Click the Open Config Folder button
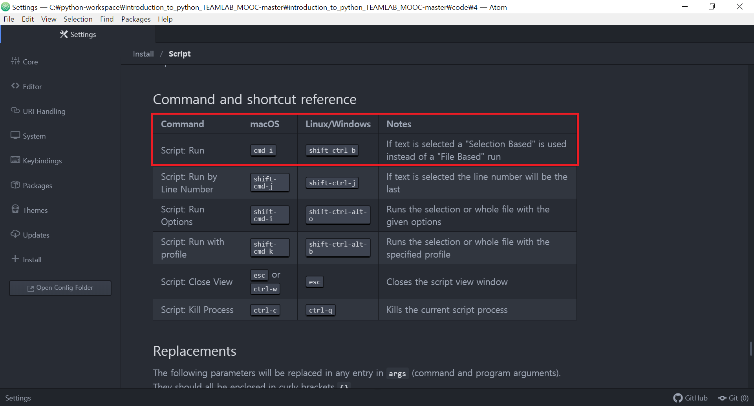The image size is (754, 406). 60,288
